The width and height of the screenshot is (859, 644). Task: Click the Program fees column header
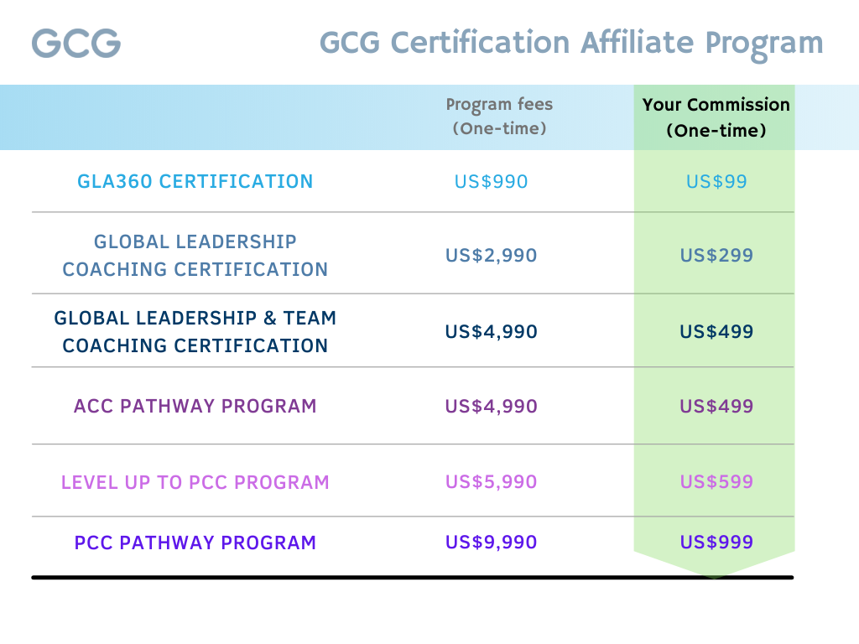tap(499, 116)
